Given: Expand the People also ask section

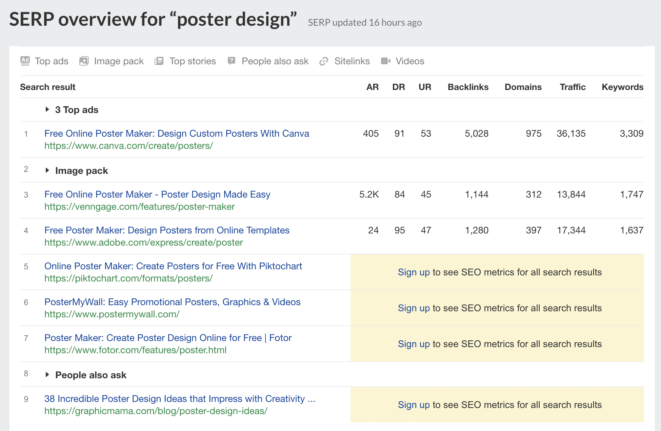Looking at the screenshot, I should pos(47,375).
